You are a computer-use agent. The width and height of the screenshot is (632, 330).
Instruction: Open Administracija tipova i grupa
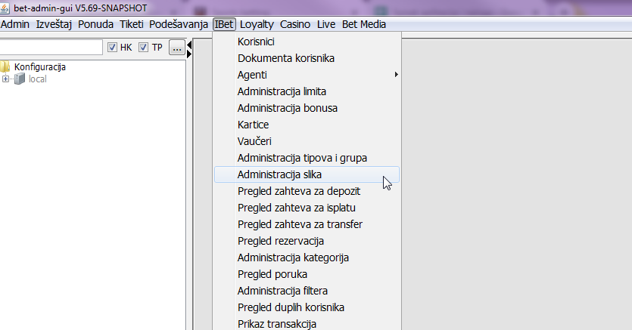[x=307, y=158]
